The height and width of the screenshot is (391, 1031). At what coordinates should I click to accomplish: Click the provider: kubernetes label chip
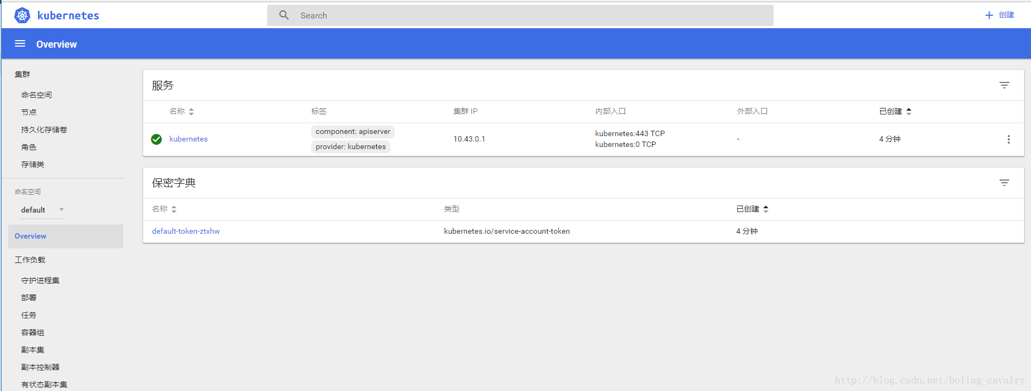(351, 146)
